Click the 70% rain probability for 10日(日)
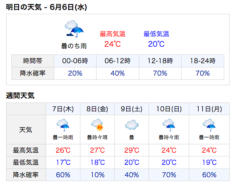234x184 pixels. tap(169, 175)
